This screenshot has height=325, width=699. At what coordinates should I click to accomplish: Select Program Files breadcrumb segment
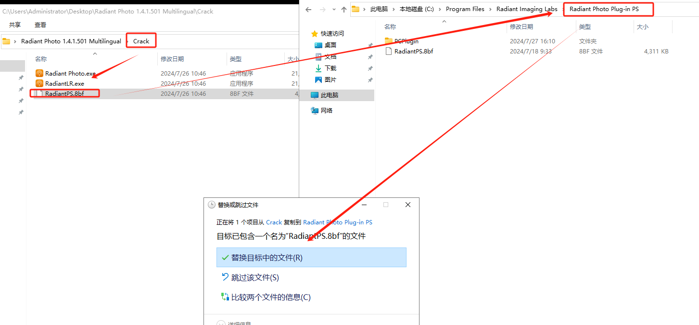[x=465, y=9]
